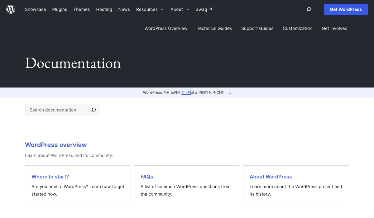Click the Get WordPress button
The height and width of the screenshot is (218, 374).
346,9
